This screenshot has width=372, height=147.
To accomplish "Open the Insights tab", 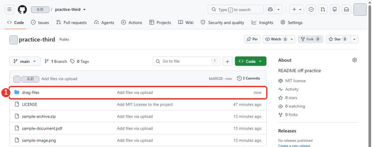I will (262, 23).
